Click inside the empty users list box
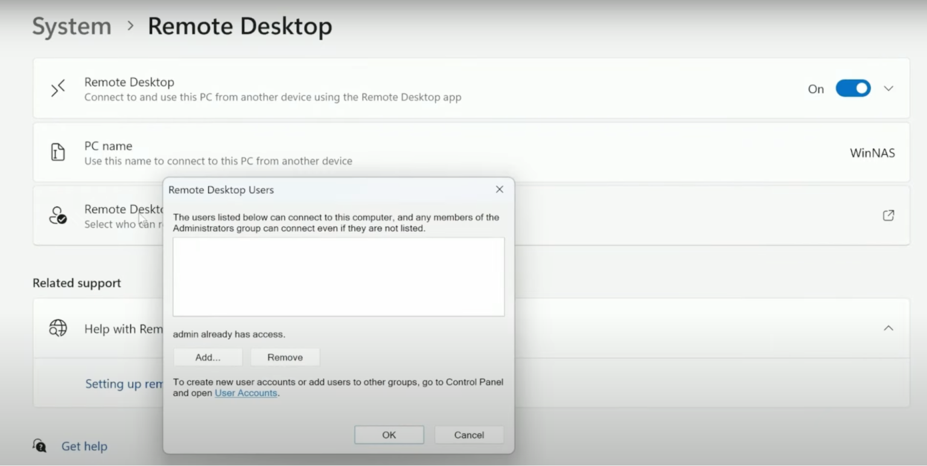The height and width of the screenshot is (466, 927). (x=338, y=276)
